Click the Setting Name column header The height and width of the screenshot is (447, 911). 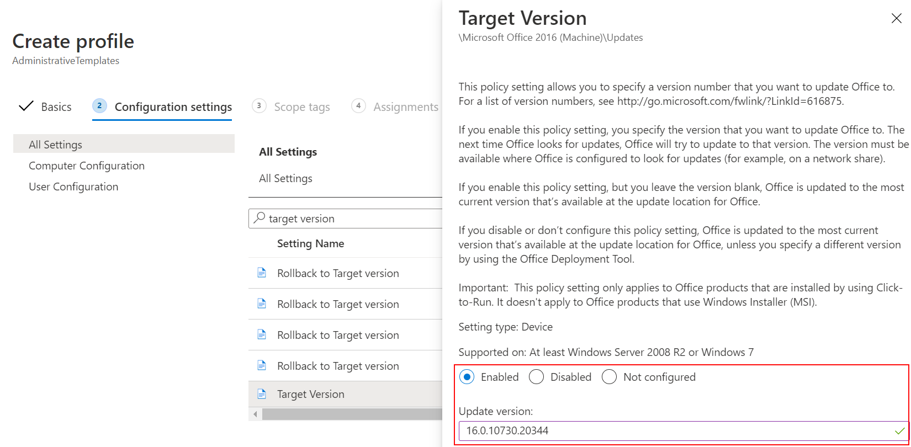tap(310, 243)
